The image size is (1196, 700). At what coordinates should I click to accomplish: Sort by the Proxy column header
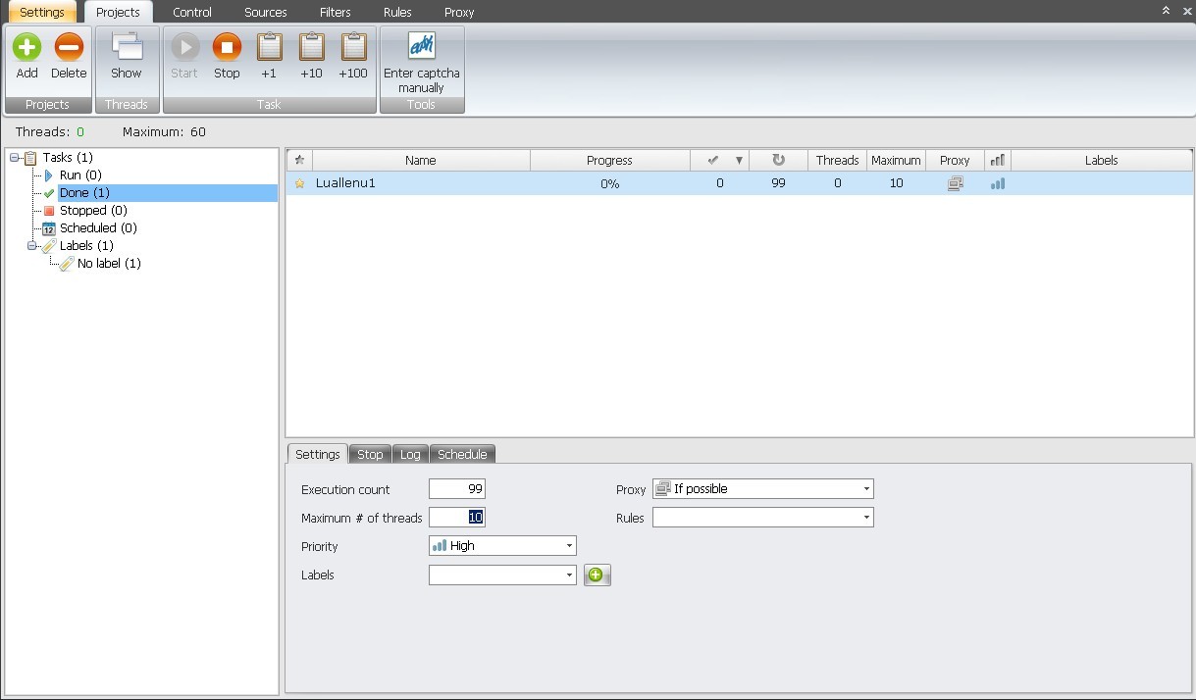pos(955,160)
